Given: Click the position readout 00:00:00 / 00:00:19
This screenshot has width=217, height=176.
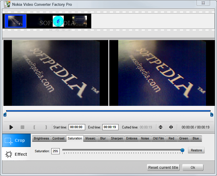Looking at the screenshot, I should 195,127.
